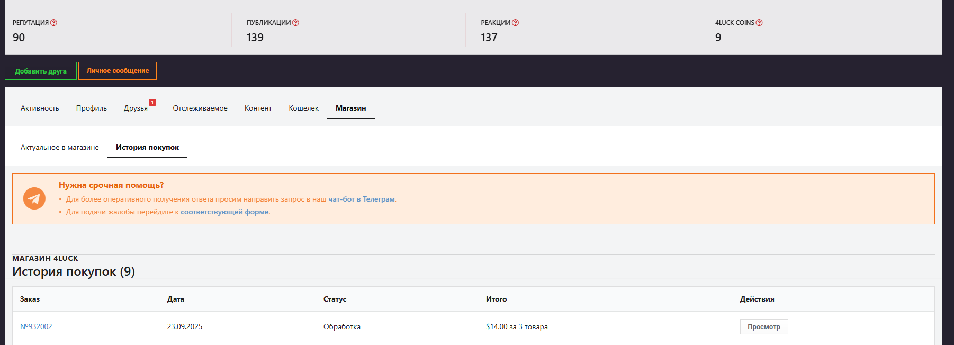Click the red notification badge on Друзья

pyautogui.click(x=152, y=102)
